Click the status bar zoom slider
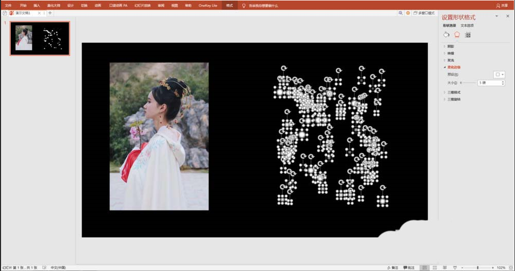This screenshot has width=515, height=271. click(x=478, y=268)
